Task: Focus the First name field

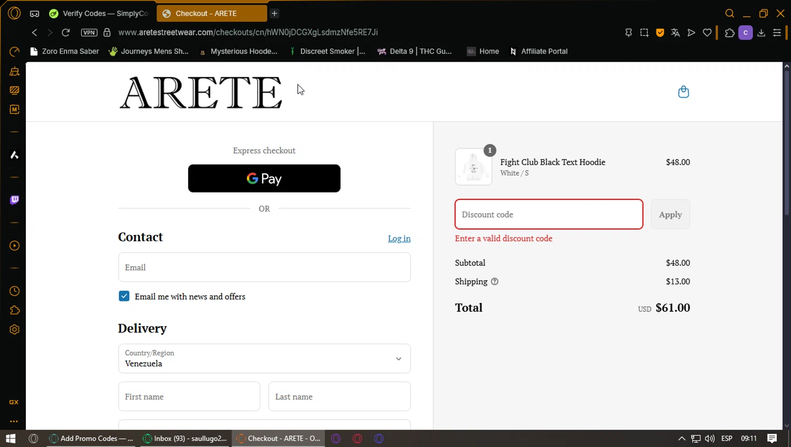Action: (189, 396)
